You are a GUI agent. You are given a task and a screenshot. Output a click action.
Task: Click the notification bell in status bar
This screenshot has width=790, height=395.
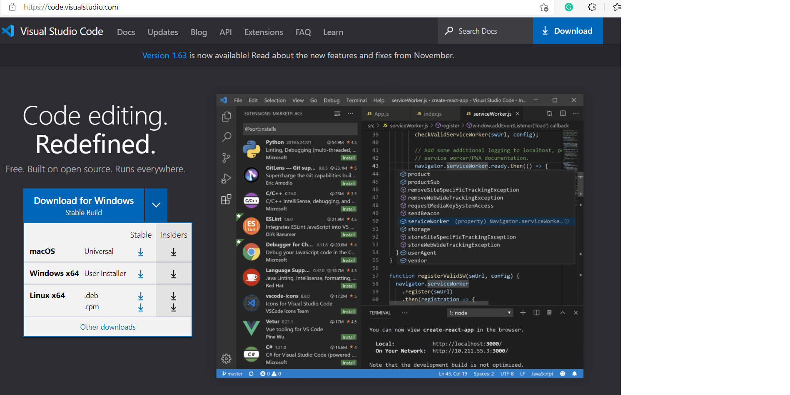pyautogui.click(x=575, y=374)
